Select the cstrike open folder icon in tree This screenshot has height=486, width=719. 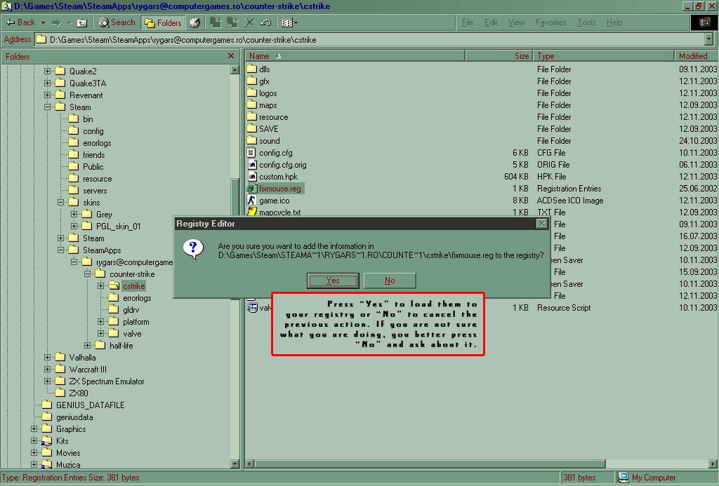(114, 286)
